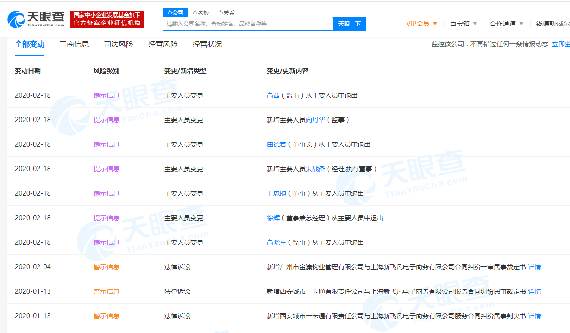Image resolution: width=570 pixels, height=333 pixels.
Task: View 详情 for the 广州市金溱物业 lawsuit
Action: 534,267
